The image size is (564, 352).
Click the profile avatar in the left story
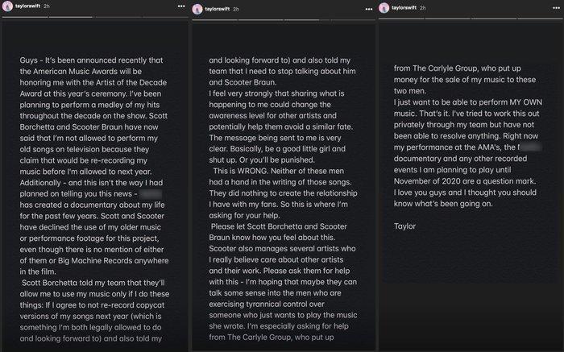[7, 7]
